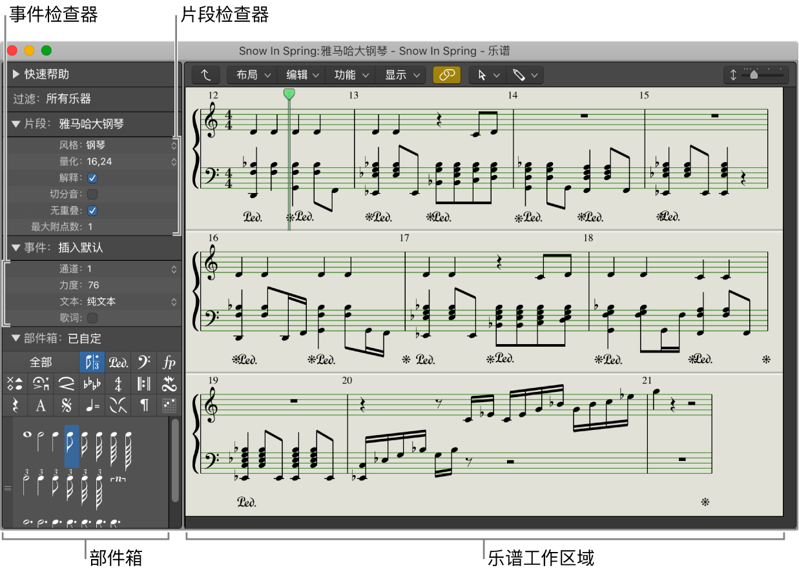Open the 编辑 menu
Viewport: 799px width, 572px height.
(x=302, y=75)
